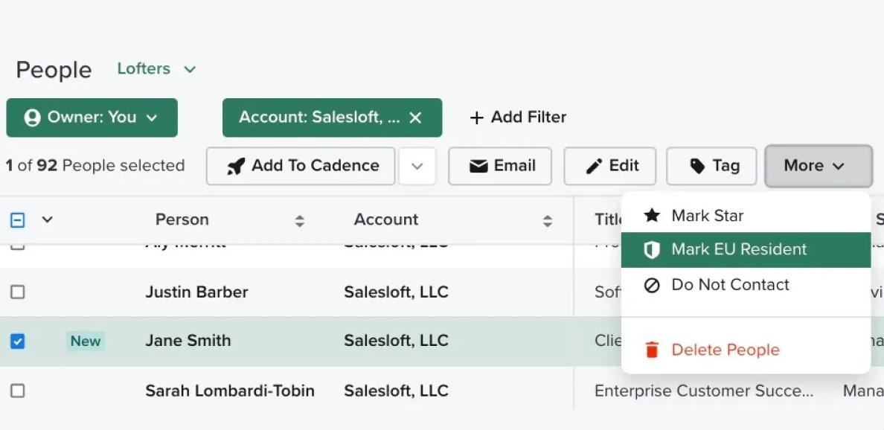Click the Email button
This screenshot has width=884, height=430.
[500, 166]
